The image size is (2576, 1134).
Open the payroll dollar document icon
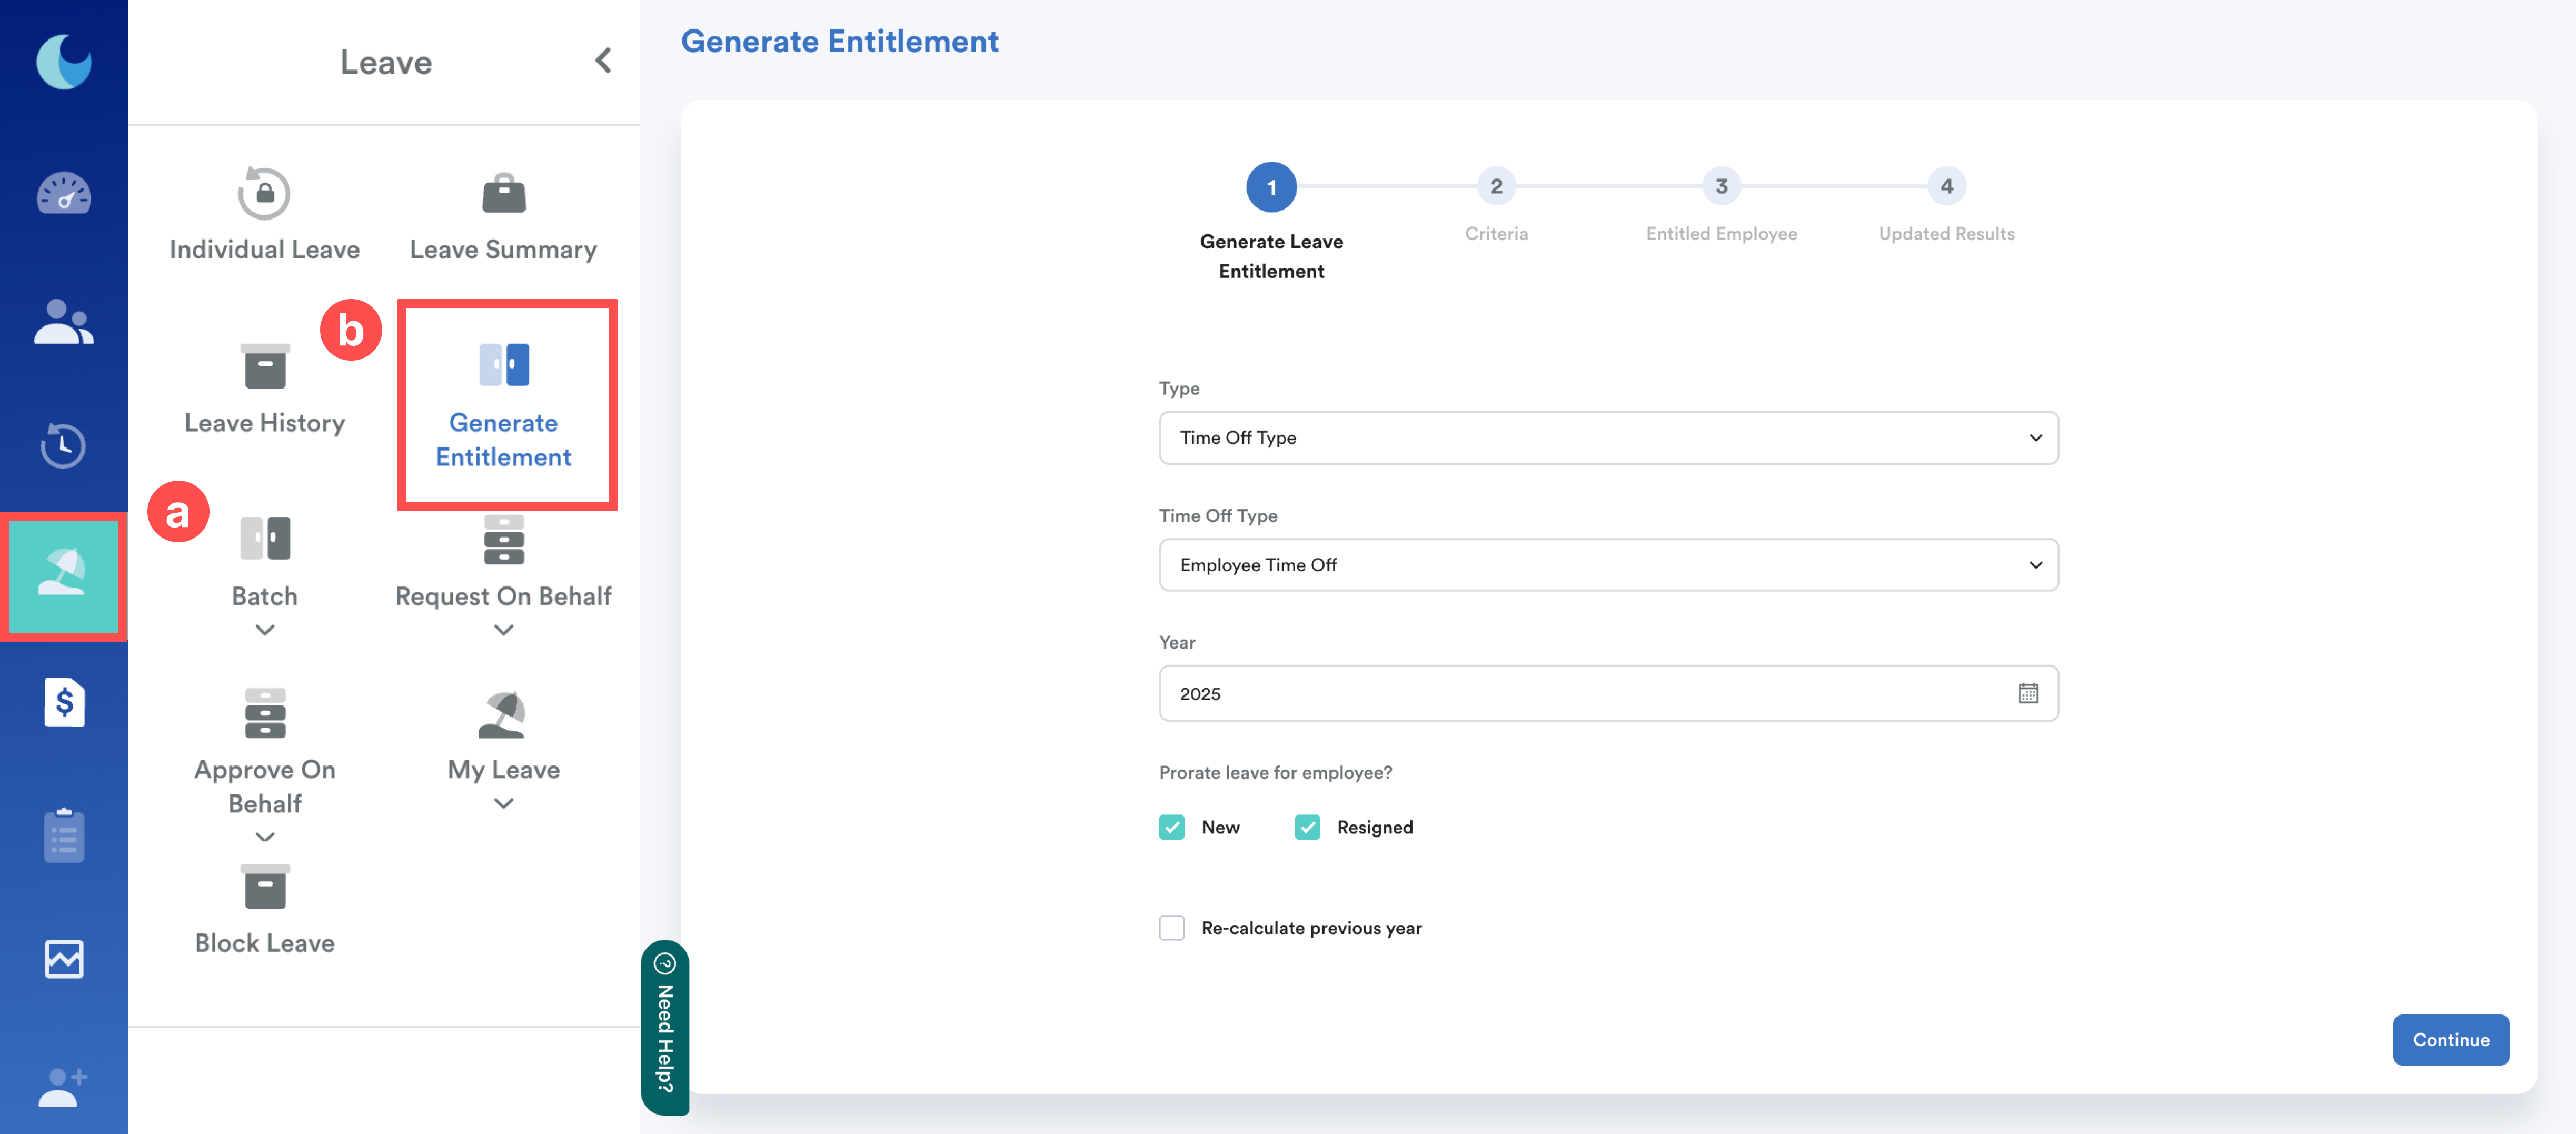pos(63,702)
